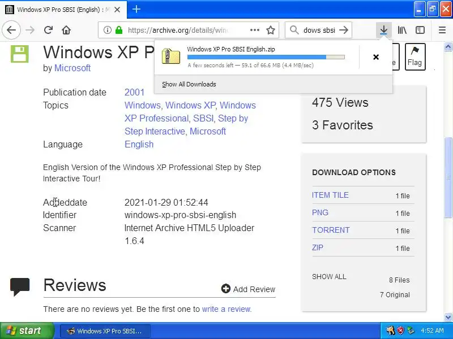Screen dimensions: 453x339
Task: Click the fox icon in system tray
Action: 391,331
